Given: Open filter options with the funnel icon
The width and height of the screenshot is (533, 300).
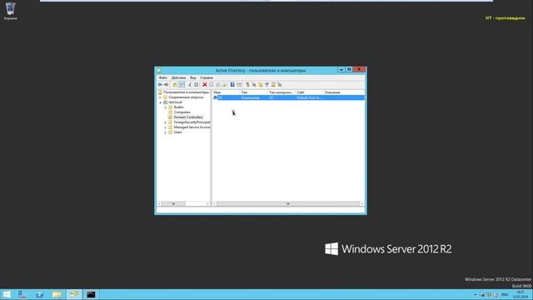Looking at the screenshot, I should pyautogui.click(x=266, y=84).
